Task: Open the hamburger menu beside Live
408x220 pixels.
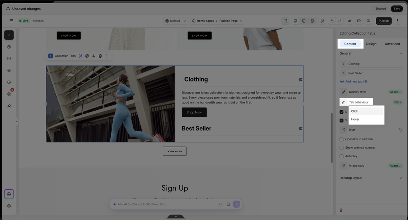Action: (11, 21)
